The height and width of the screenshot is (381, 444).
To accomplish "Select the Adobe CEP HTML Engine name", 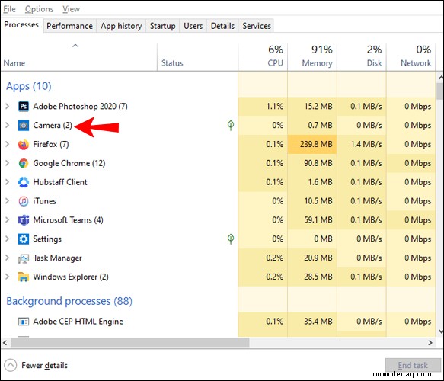I will 78,322.
